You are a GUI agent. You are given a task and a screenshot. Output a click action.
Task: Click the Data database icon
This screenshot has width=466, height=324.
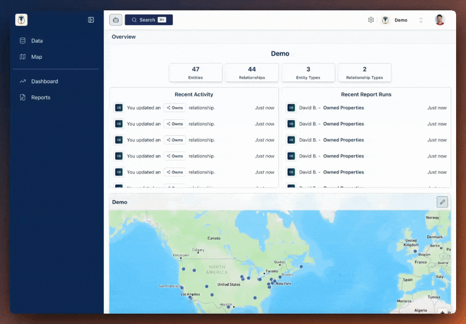coord(22,41)
